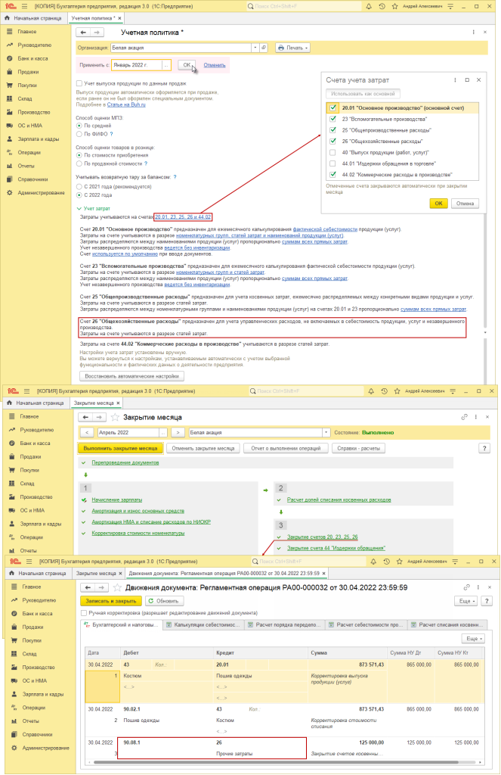Click open-organization icon next to Белая акация field
This screenshot has height=775, width=501.
click(x=264, y=48)
